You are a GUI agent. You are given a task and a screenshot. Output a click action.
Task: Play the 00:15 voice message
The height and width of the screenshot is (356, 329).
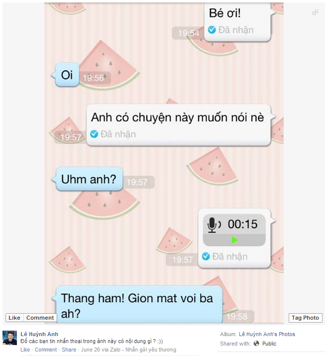tap(234, 240)
